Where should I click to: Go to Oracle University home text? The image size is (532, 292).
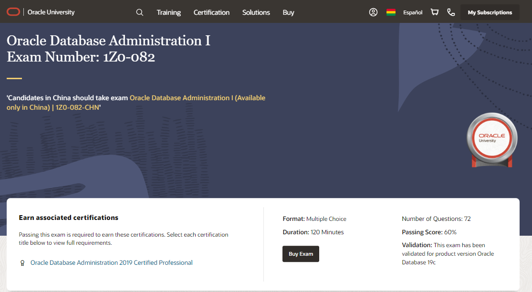(x=51, y=12)
